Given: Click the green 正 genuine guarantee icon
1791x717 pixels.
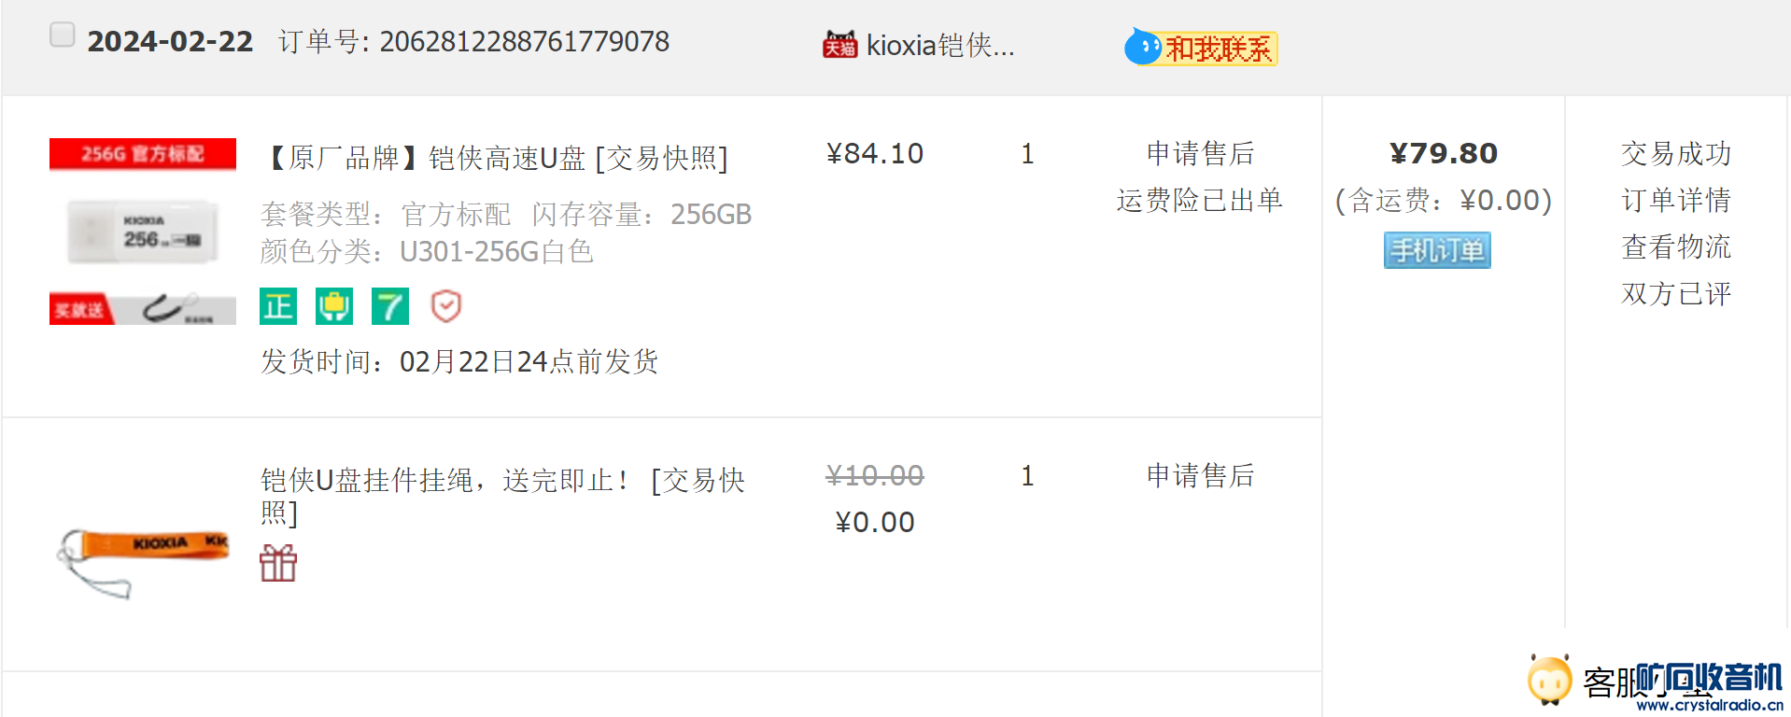Looking at the screenshot, I should click(278, 306).
